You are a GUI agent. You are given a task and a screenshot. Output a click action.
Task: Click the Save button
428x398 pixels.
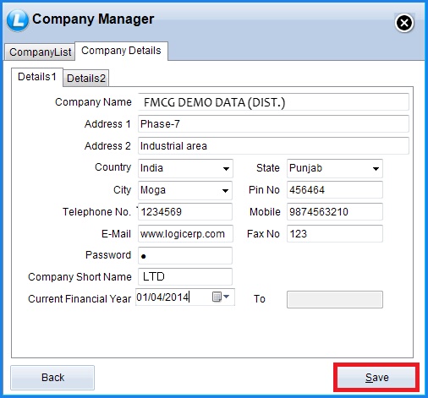point(376,378)
